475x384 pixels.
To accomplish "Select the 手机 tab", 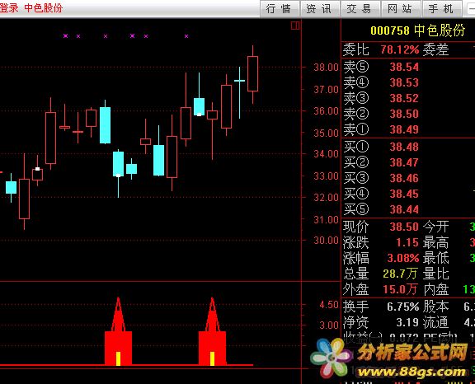I will 442,9.
